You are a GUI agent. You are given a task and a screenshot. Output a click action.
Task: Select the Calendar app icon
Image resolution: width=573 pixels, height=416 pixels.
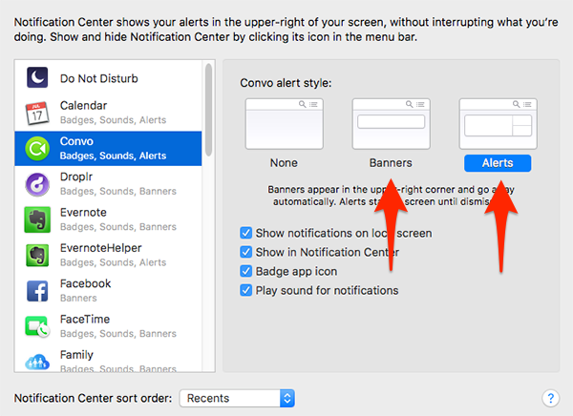37,113
